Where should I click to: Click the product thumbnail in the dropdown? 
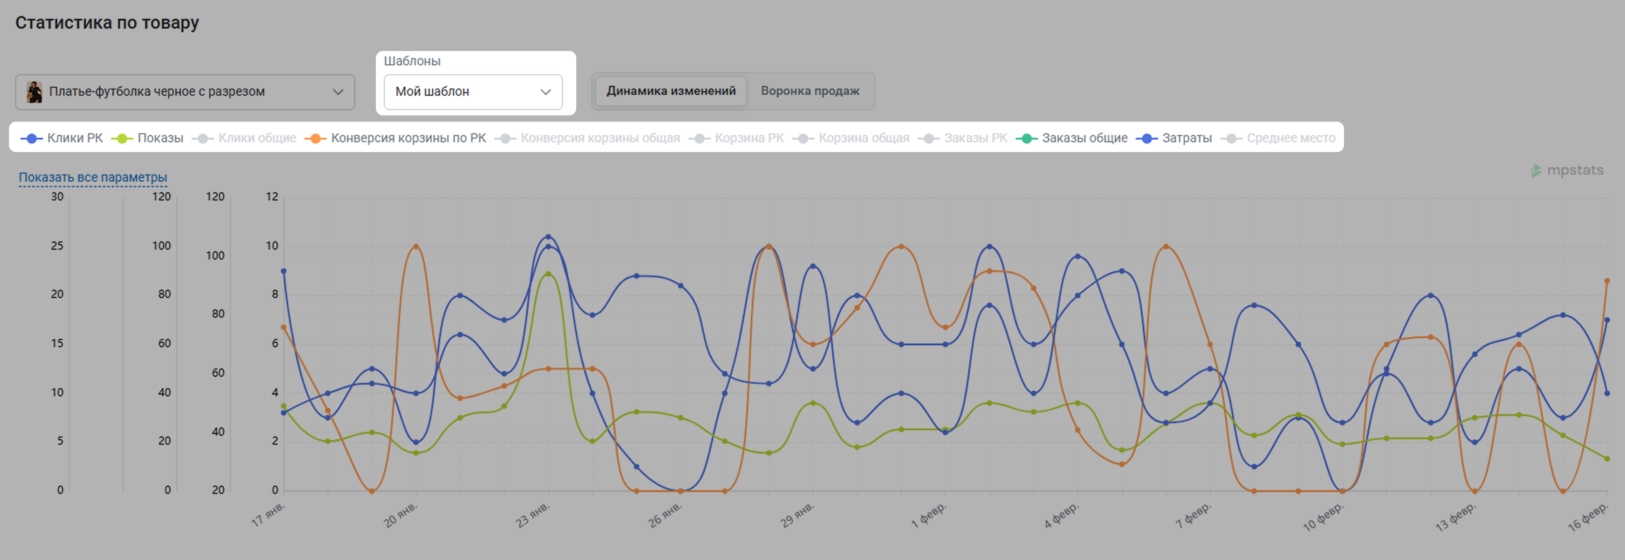(35, 92)
